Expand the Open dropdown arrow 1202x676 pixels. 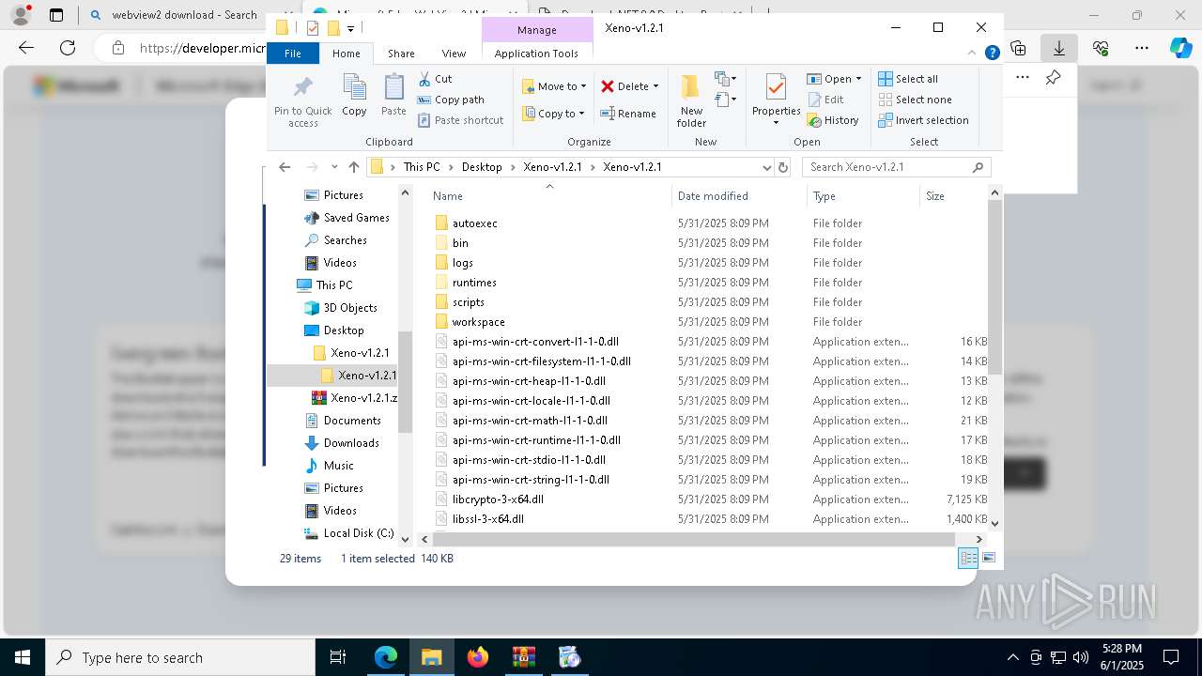pos(858,79)
